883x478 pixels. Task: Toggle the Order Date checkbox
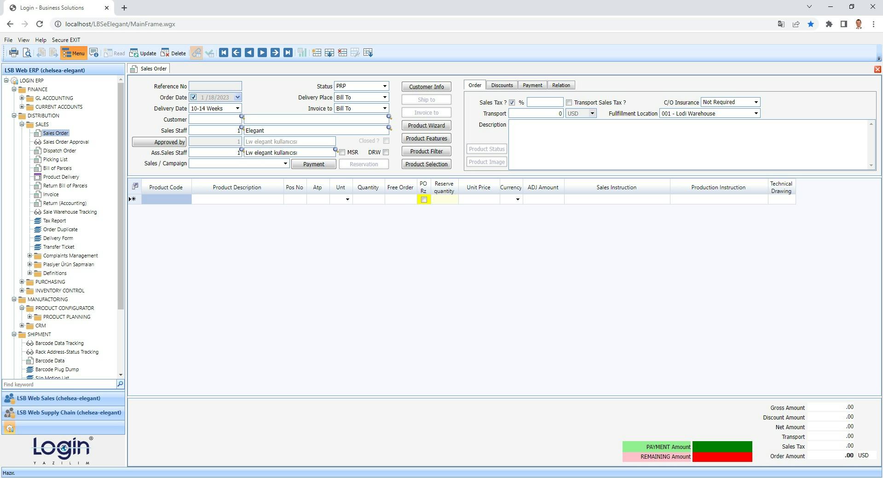pos(193,97)
